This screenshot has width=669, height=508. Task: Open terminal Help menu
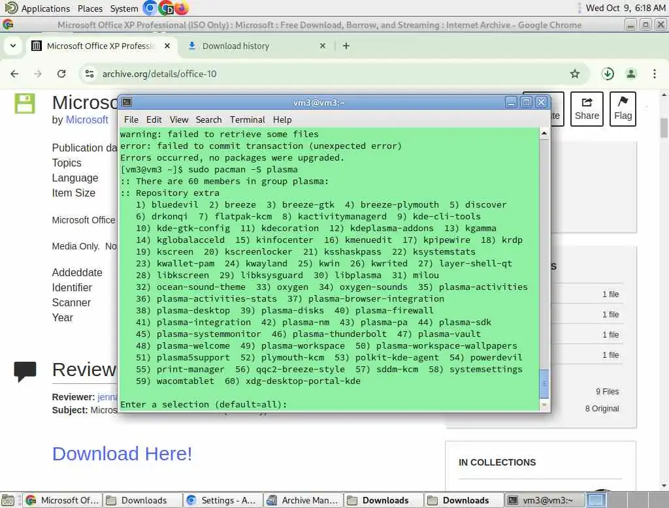(282, 120)
